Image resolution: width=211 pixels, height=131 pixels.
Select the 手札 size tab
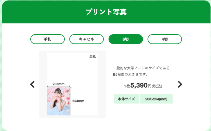click(x=47, y=39)
